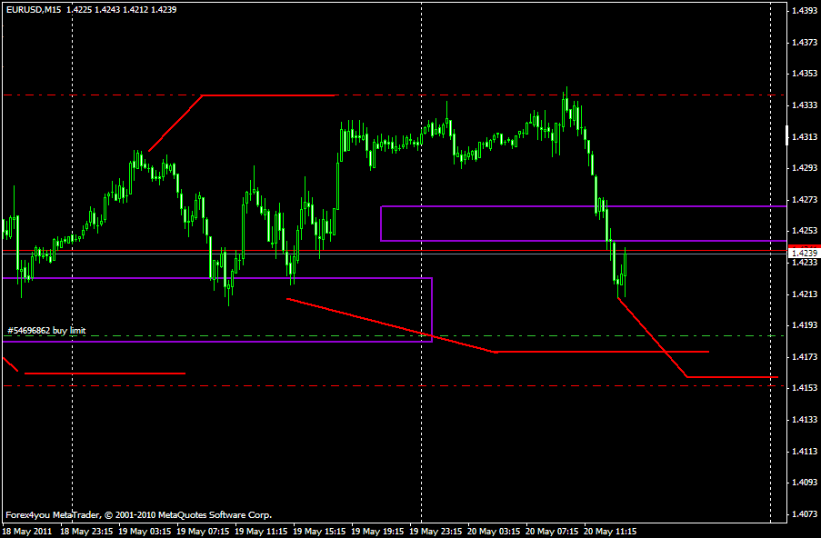Screen dimensions: 821x538
Task: Click the '20 May 07:15' time axis label
Action: [552, 532]
